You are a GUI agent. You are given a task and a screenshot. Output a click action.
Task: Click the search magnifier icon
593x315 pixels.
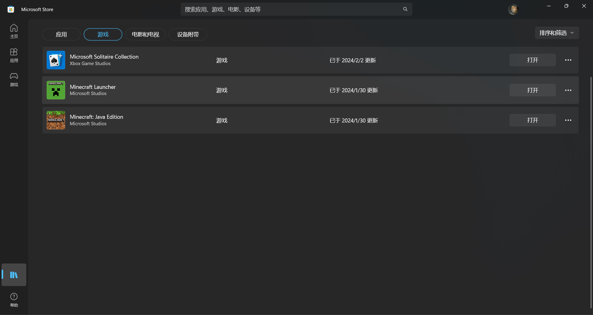405,9
